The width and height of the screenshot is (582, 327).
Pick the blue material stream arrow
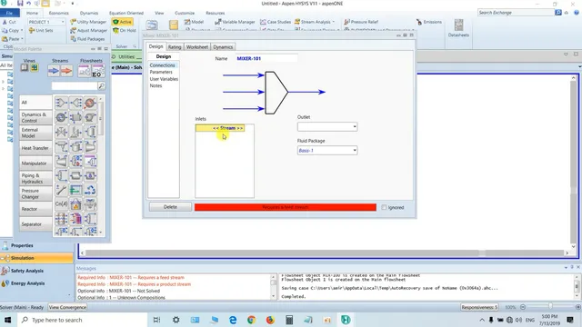click(x=54, y=71)
